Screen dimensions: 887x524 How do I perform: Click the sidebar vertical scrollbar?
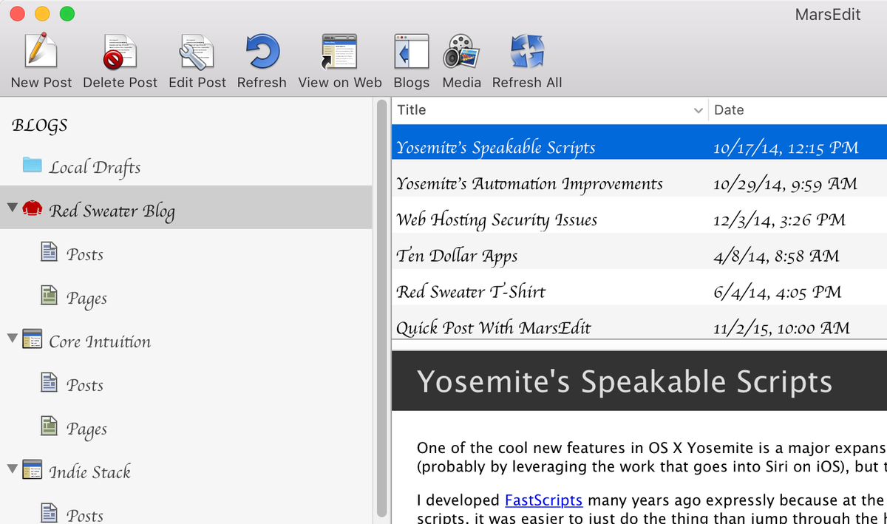tap(381, 308)
